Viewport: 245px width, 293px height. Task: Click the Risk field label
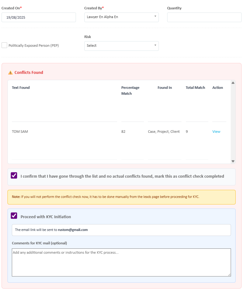pyautogui.click(x=87, y=37)
